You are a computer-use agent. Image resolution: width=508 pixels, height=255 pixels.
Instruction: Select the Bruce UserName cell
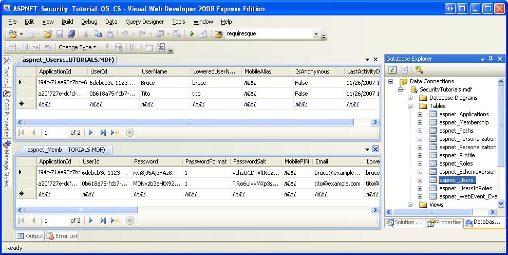click(164, 83)
